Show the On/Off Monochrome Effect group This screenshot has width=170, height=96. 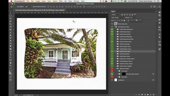pyautogui.click(x=112, y=39)
